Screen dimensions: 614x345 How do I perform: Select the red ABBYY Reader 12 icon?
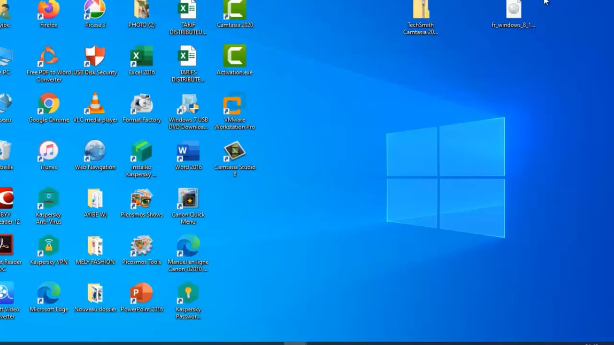tap(7, 198)
